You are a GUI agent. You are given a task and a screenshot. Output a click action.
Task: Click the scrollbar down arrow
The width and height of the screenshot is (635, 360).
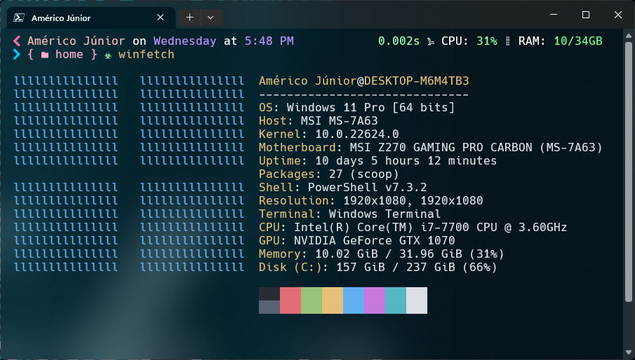coord(628,353)
